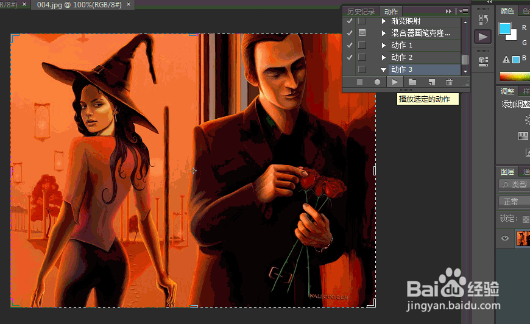This screenshot has width=530, height=324.
Task: Click the striped gradient adjustment icon under 添加调整
Action: tap(523, 136)
